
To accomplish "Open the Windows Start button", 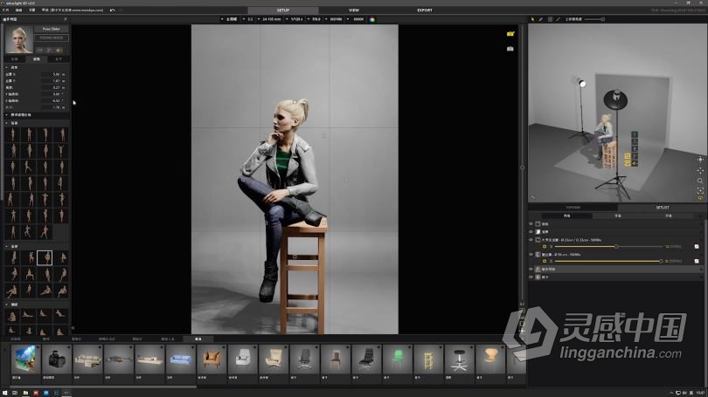I will point(4,394).
